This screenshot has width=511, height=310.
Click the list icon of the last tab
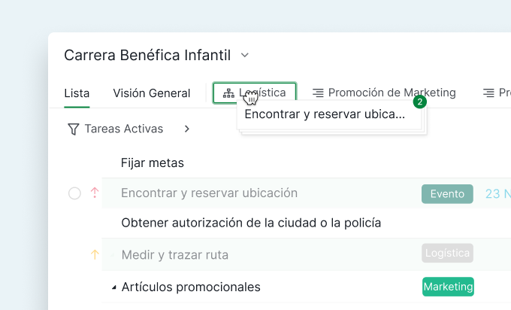488,93
